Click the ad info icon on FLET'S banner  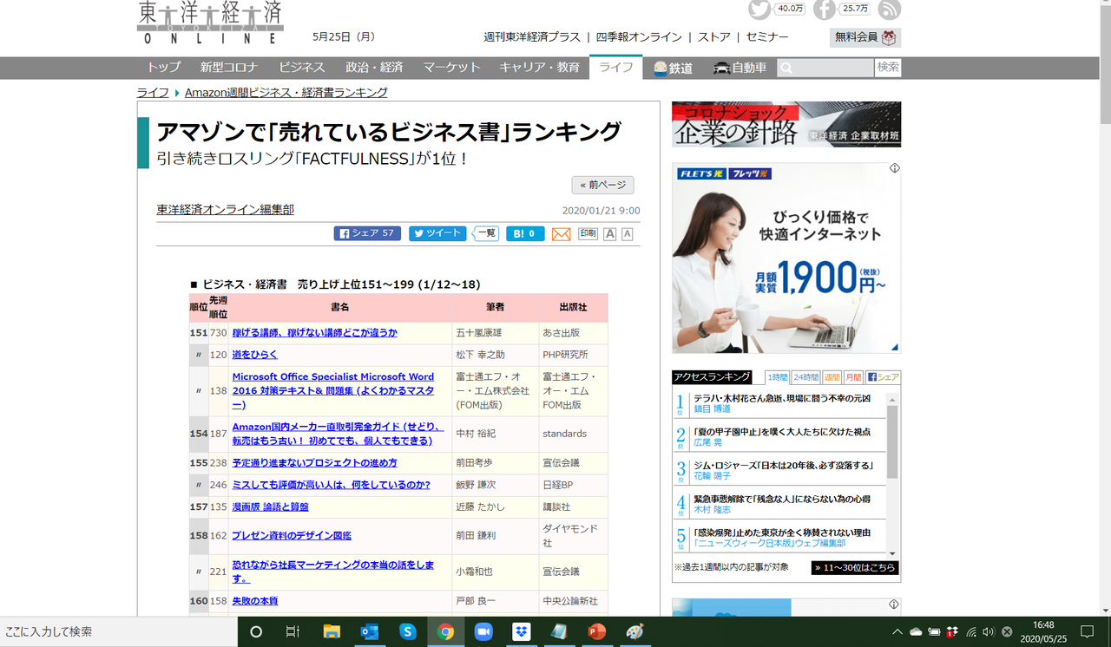[894, 168]
